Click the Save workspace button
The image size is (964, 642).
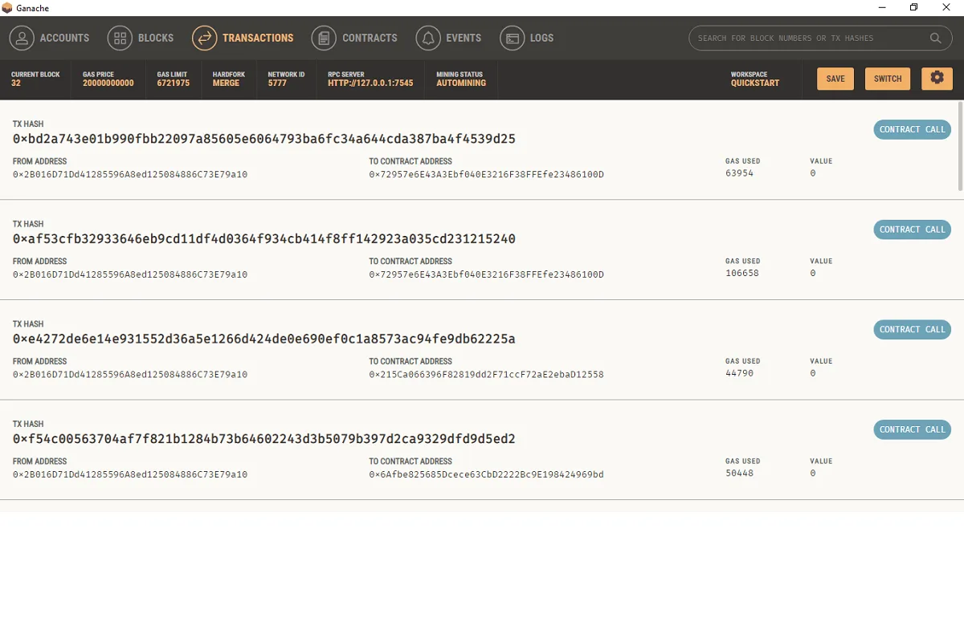coord(835,79)
